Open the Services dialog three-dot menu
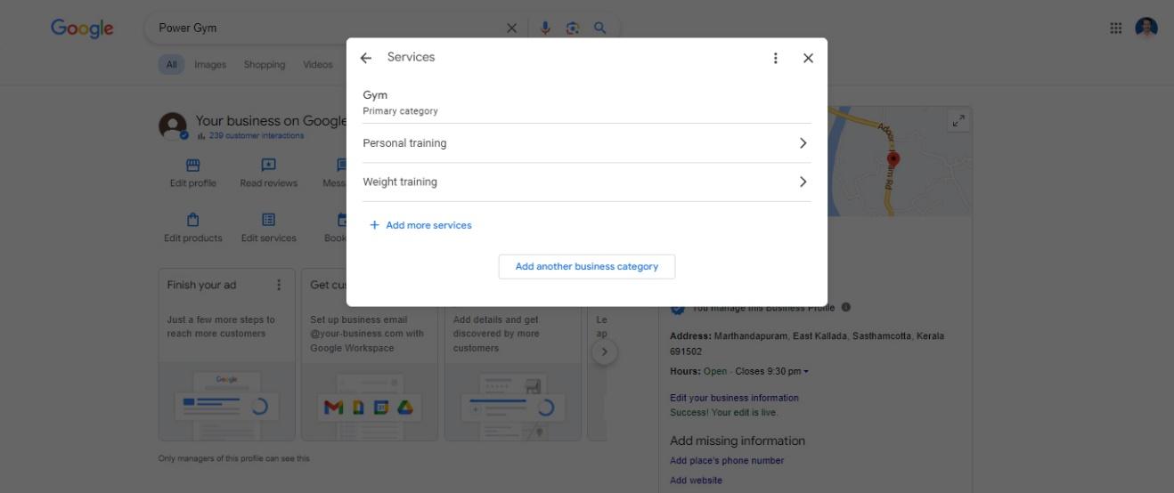The height and width of the screenshot is (493, 1174). click(x=775, y=58)
